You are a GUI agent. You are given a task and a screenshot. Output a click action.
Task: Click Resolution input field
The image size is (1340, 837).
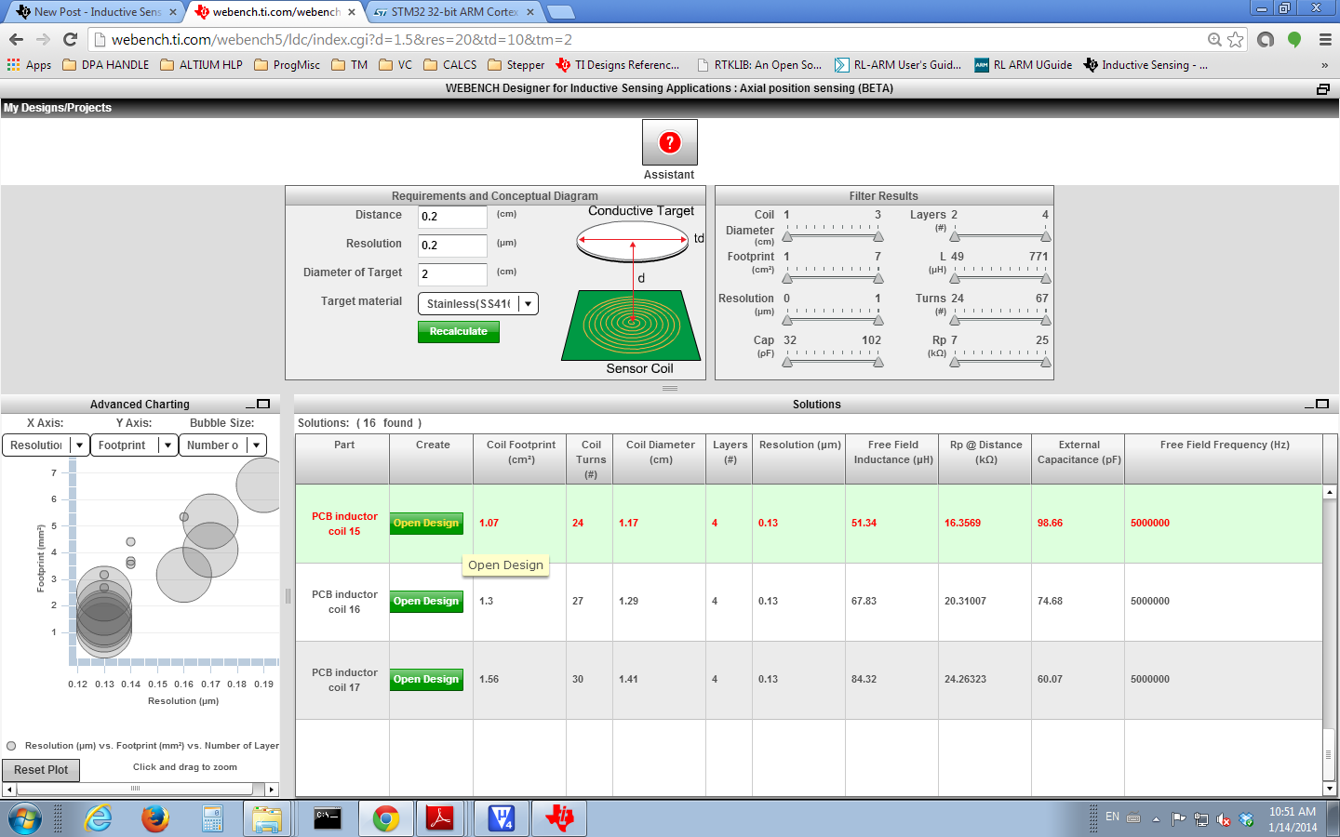(x=452, y=246)
